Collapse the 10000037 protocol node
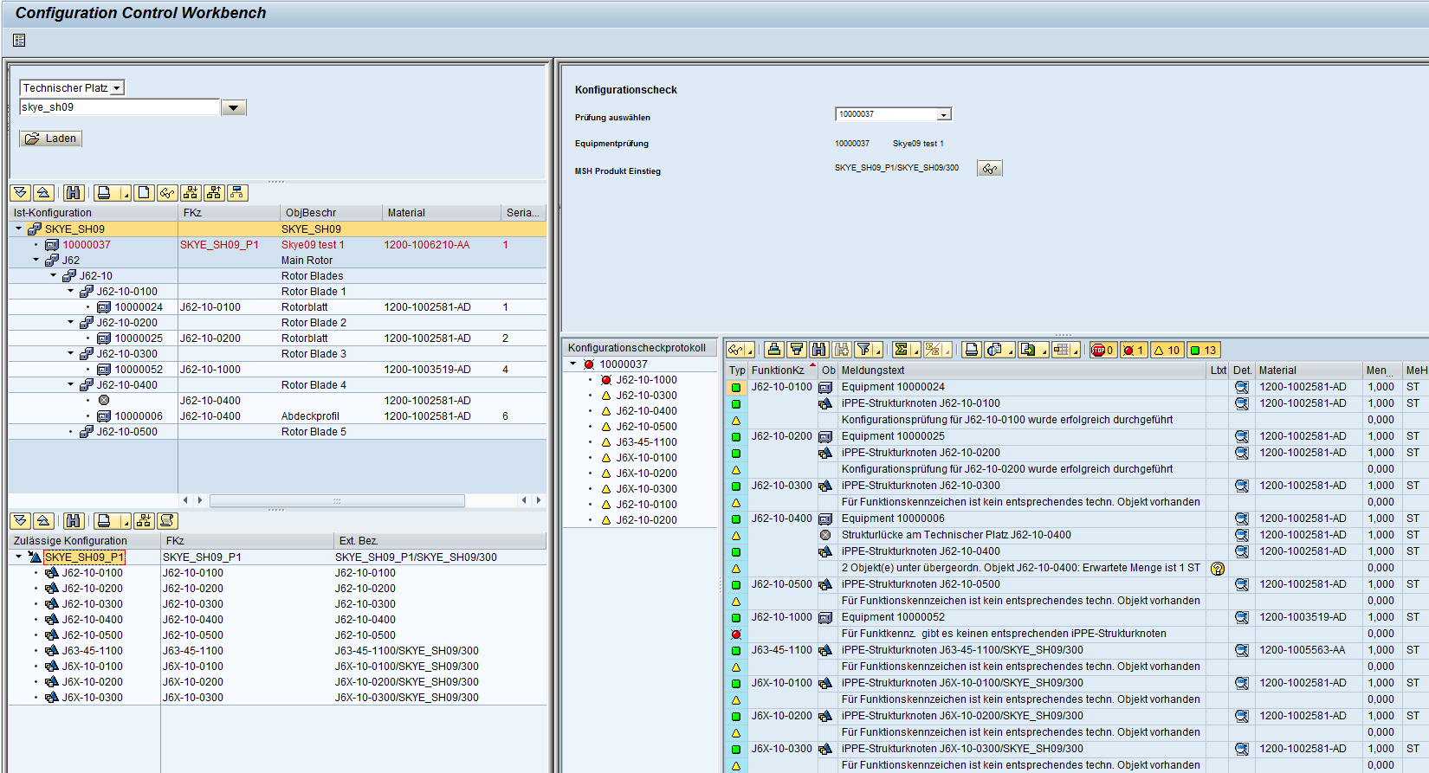Viewport: 1429px width, 773px height. (572, 364)
